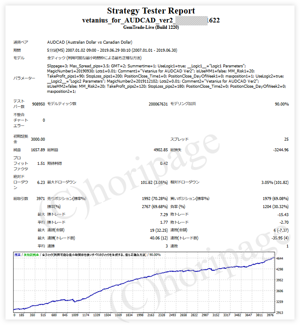Click the long positions value 1979 (69.08%)
The height and width of the screenshot is (325, 300).
(275, 199)
